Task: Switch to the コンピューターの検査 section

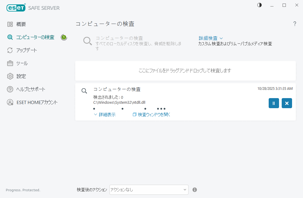Action: [x=36, y=37]
